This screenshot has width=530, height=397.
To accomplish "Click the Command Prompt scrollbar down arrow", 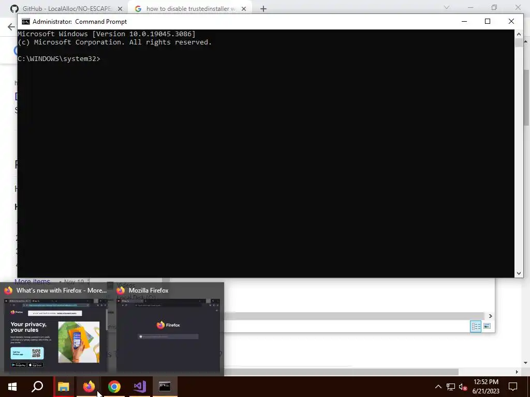I will (519, 273).
